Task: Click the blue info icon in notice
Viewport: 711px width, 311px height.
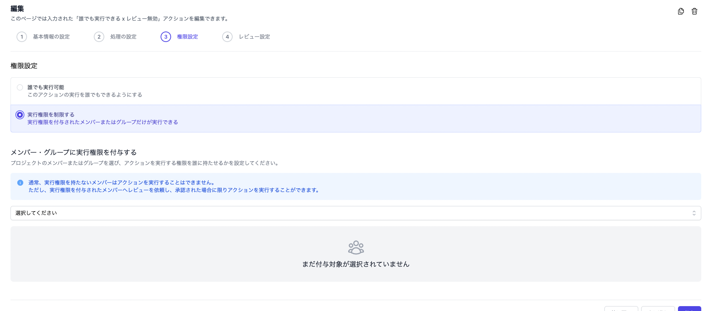Action: pyautogui.click(x=20, y=183)
